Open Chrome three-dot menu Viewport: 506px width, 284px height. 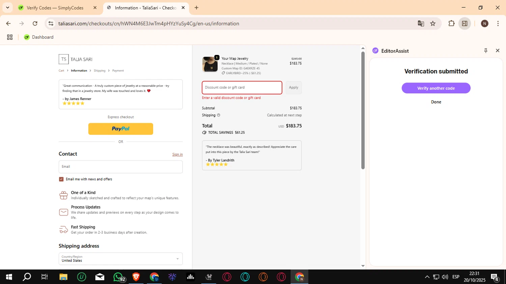point(498,24)
